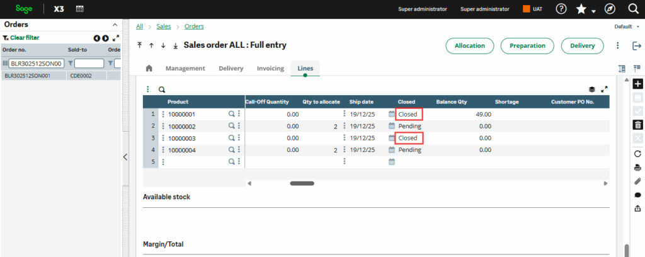The width and height of the screenshot is (645, 257).
Task: Open the All breadcrumb link
Action: 139,26
